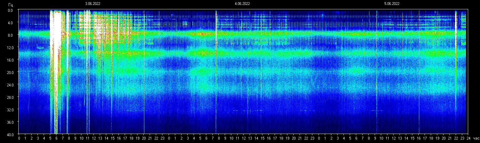Click the Гц frequency axis unit label
The image size is (480, 143).
(11, 4)
